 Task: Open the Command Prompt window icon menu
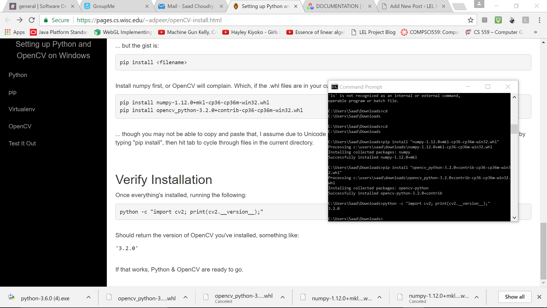335,87
